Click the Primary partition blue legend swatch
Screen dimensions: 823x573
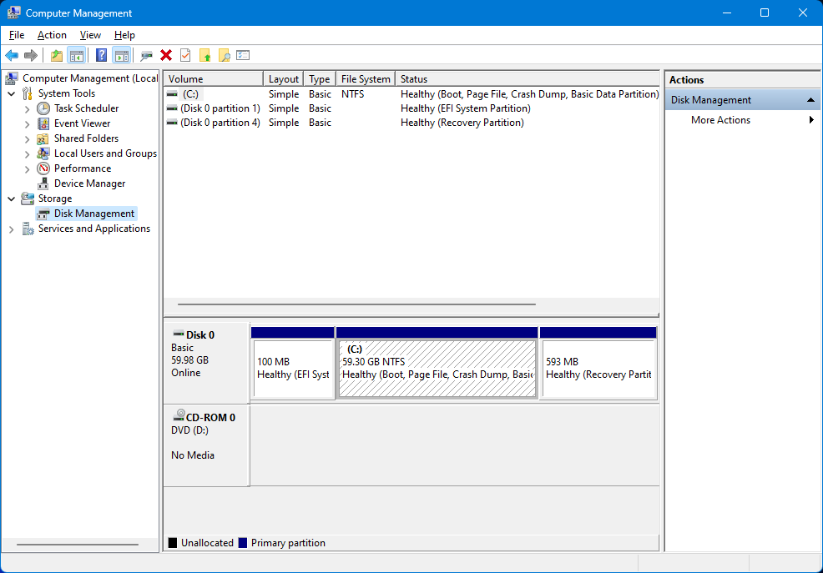pyautogui.click(x=243, y=543)
